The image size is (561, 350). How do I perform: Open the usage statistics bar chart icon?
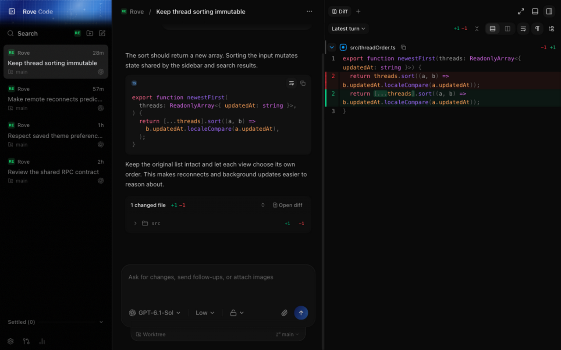[42, 341]
